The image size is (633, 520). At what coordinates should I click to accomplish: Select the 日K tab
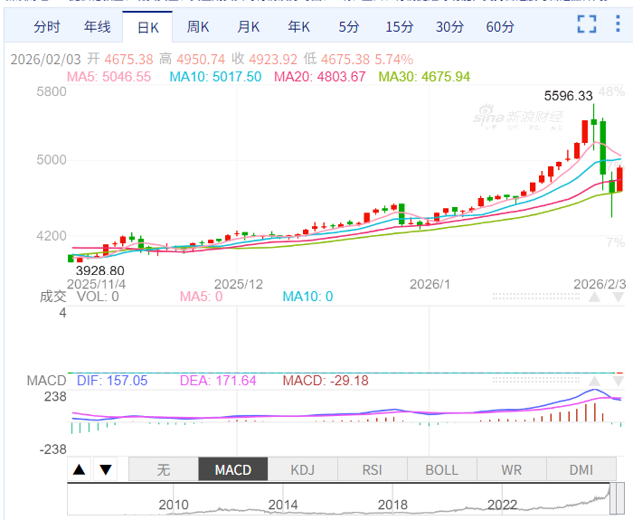click(147, 27)
